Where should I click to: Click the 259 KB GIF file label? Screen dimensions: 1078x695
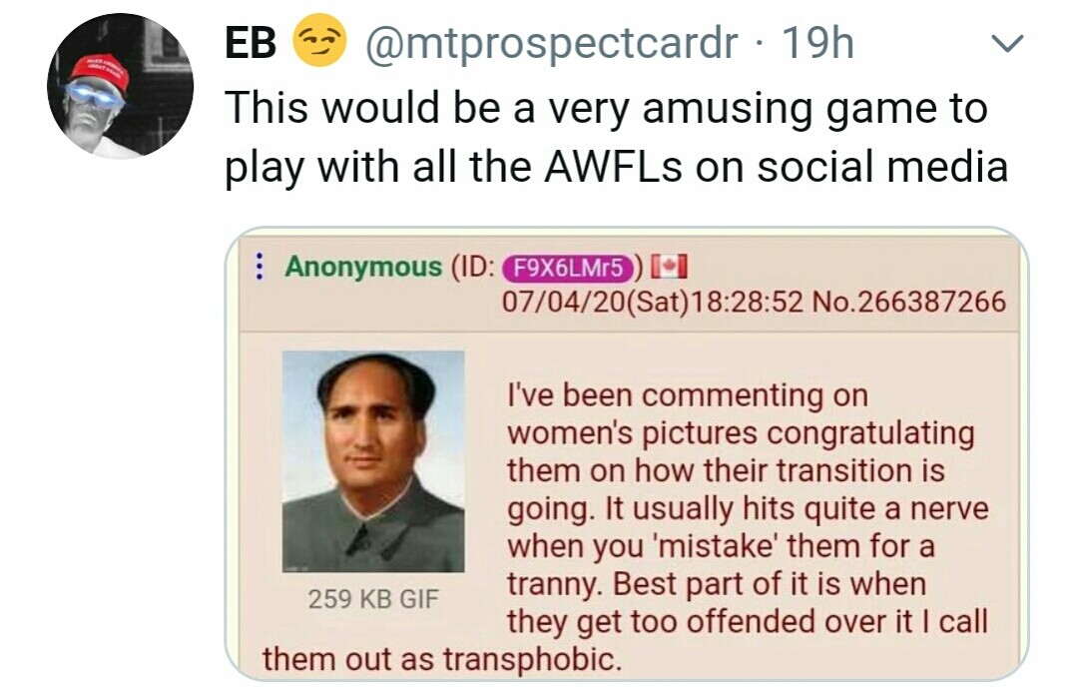tap(372, 599)
